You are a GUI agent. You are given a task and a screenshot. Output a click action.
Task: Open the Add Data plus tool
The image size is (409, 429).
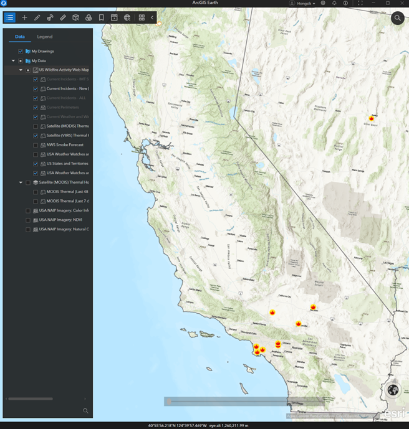pos(24,17)
